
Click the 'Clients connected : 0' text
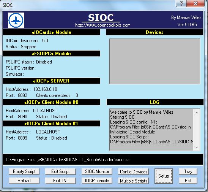(x=57, y=95)
